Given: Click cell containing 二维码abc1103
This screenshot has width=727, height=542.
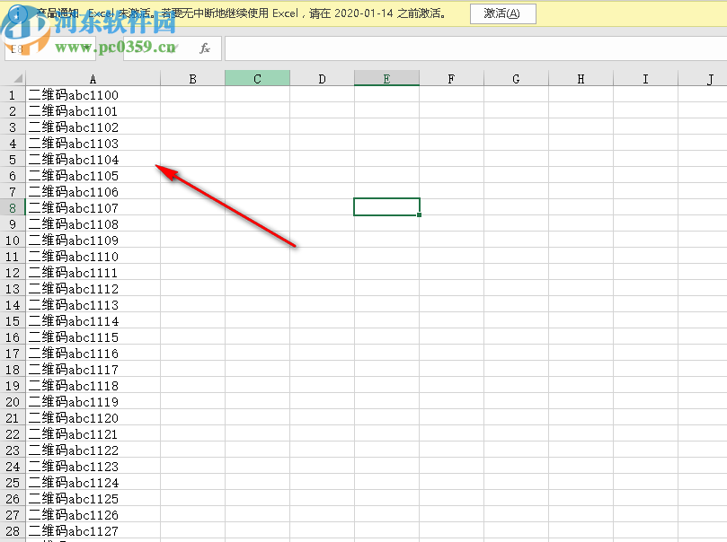Looking at the screenshot, I should (x=93, y=143).
